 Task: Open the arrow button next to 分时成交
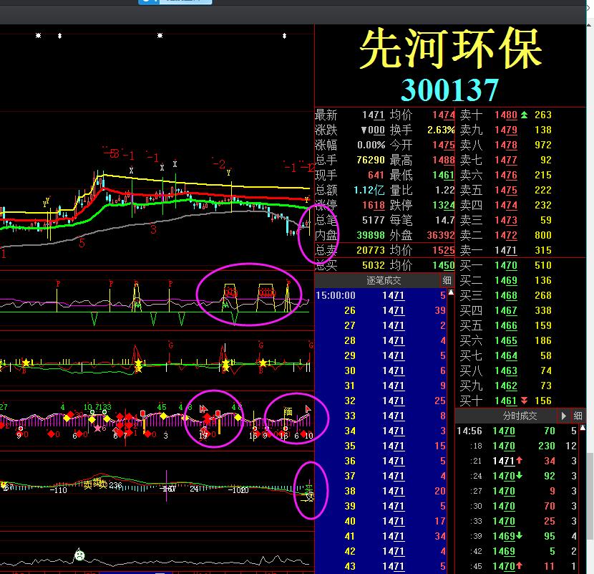(x=563, y=416)
